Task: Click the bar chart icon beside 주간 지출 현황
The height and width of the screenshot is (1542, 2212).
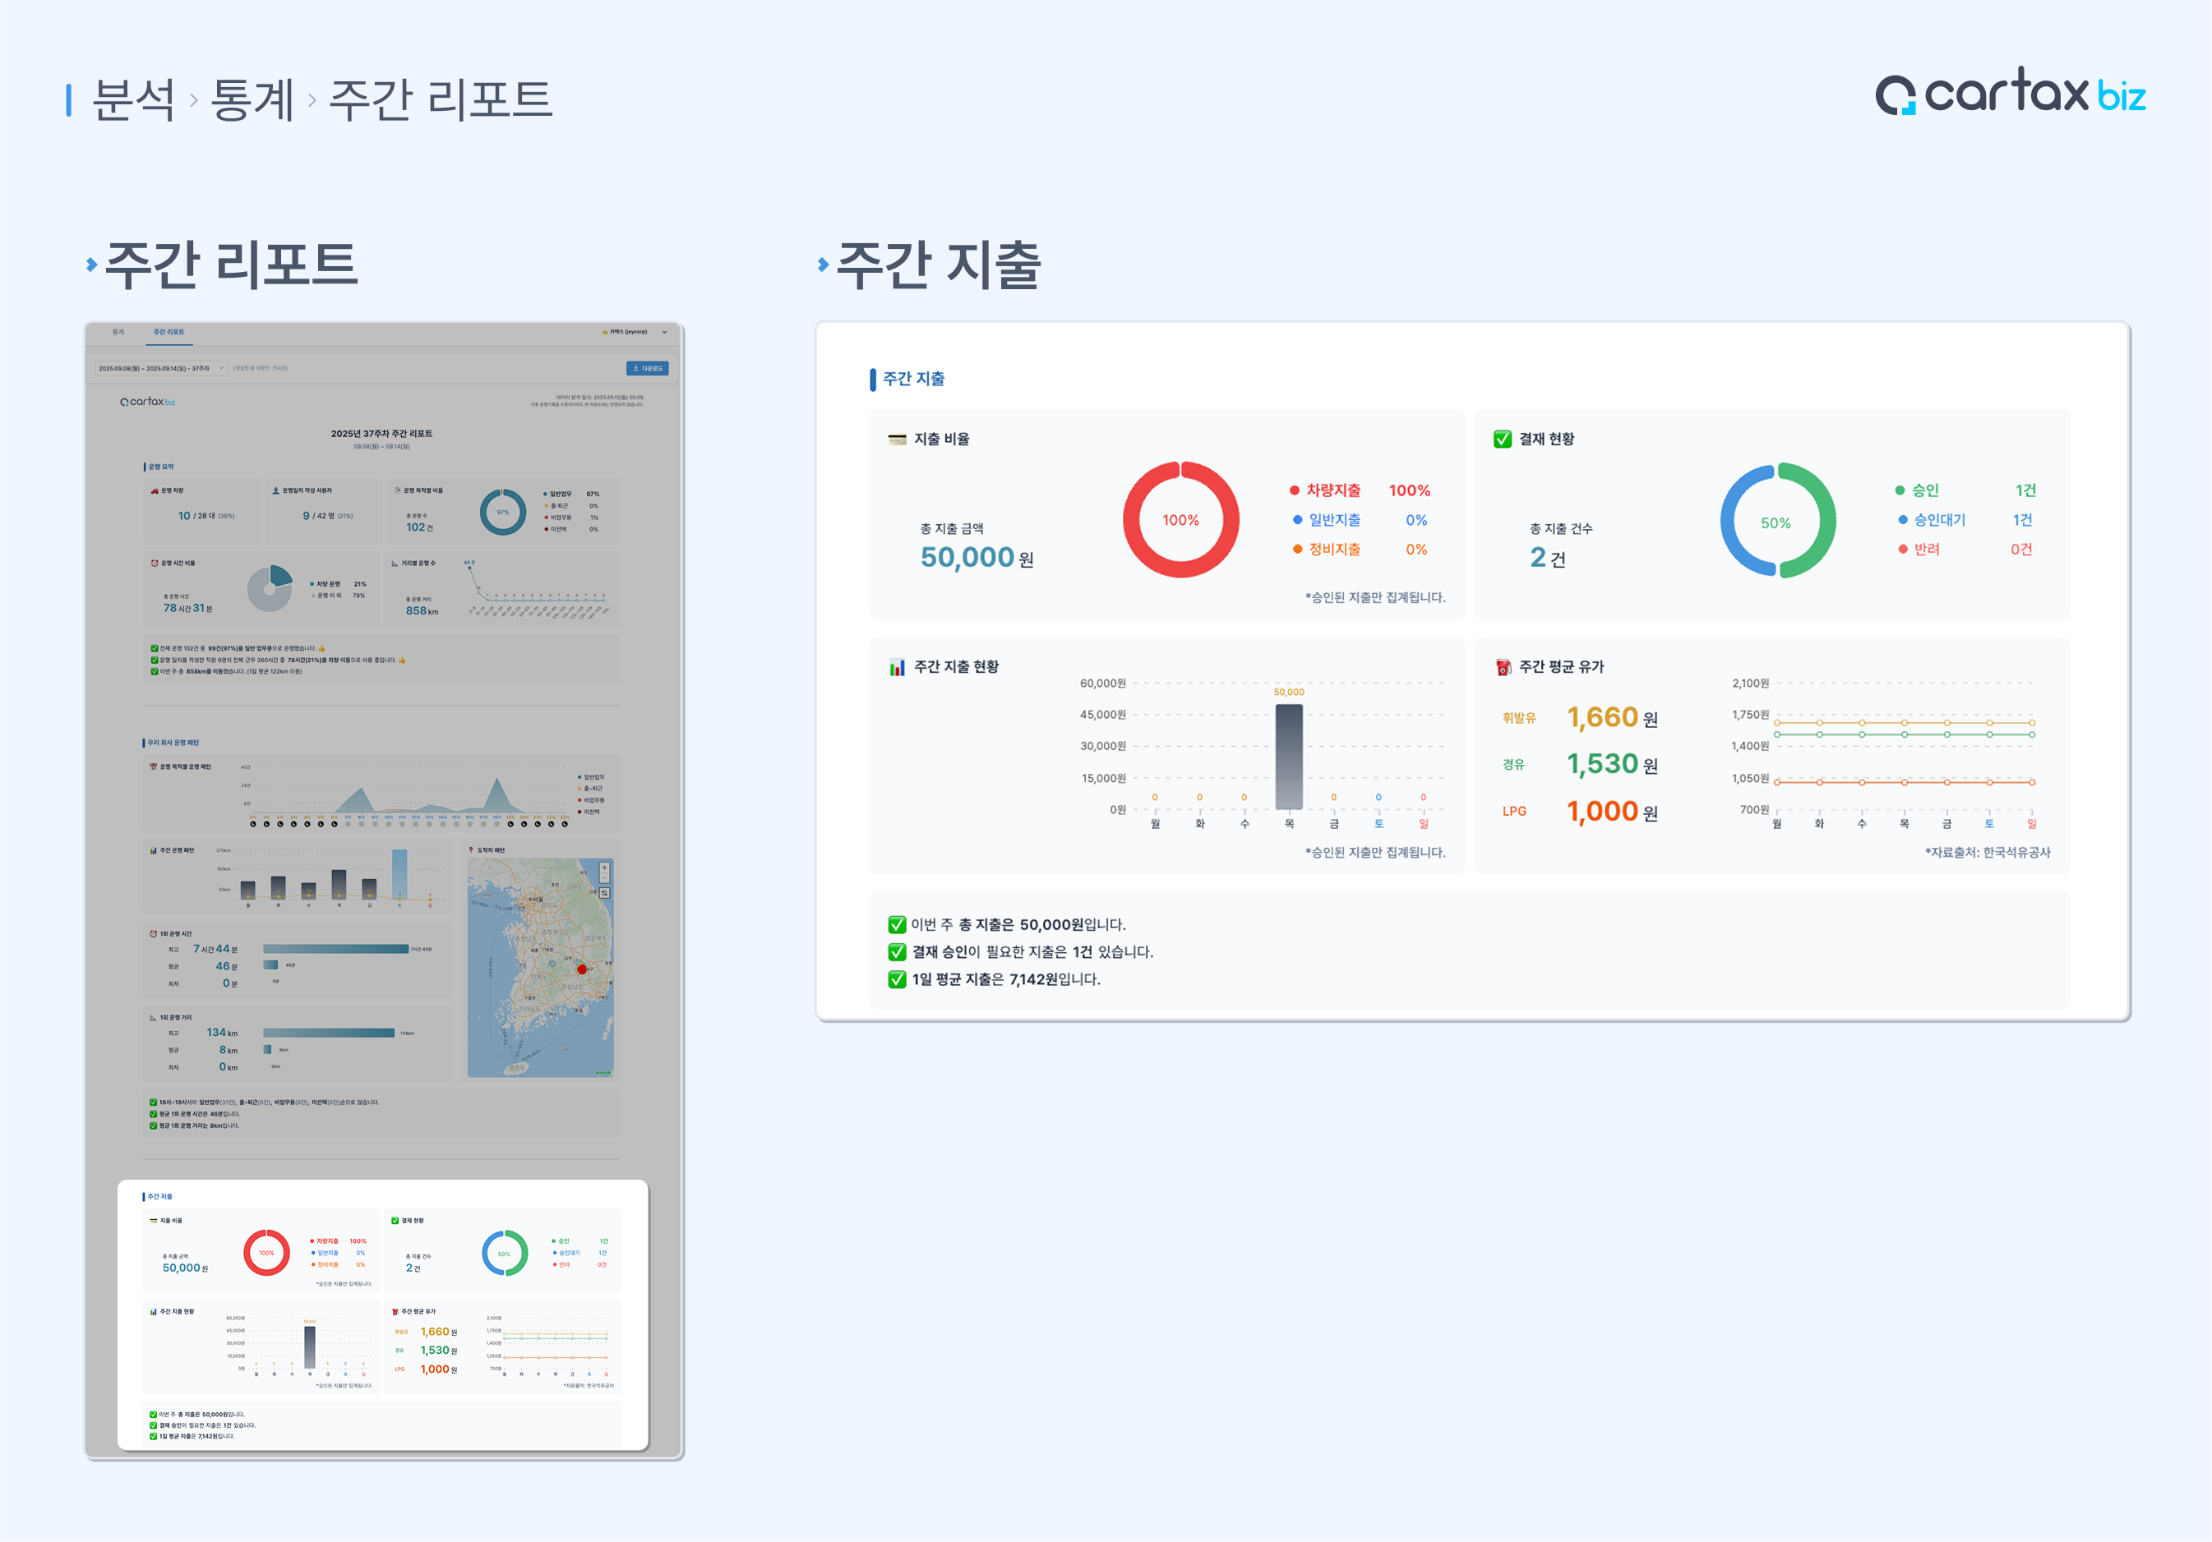Action: 897,667
